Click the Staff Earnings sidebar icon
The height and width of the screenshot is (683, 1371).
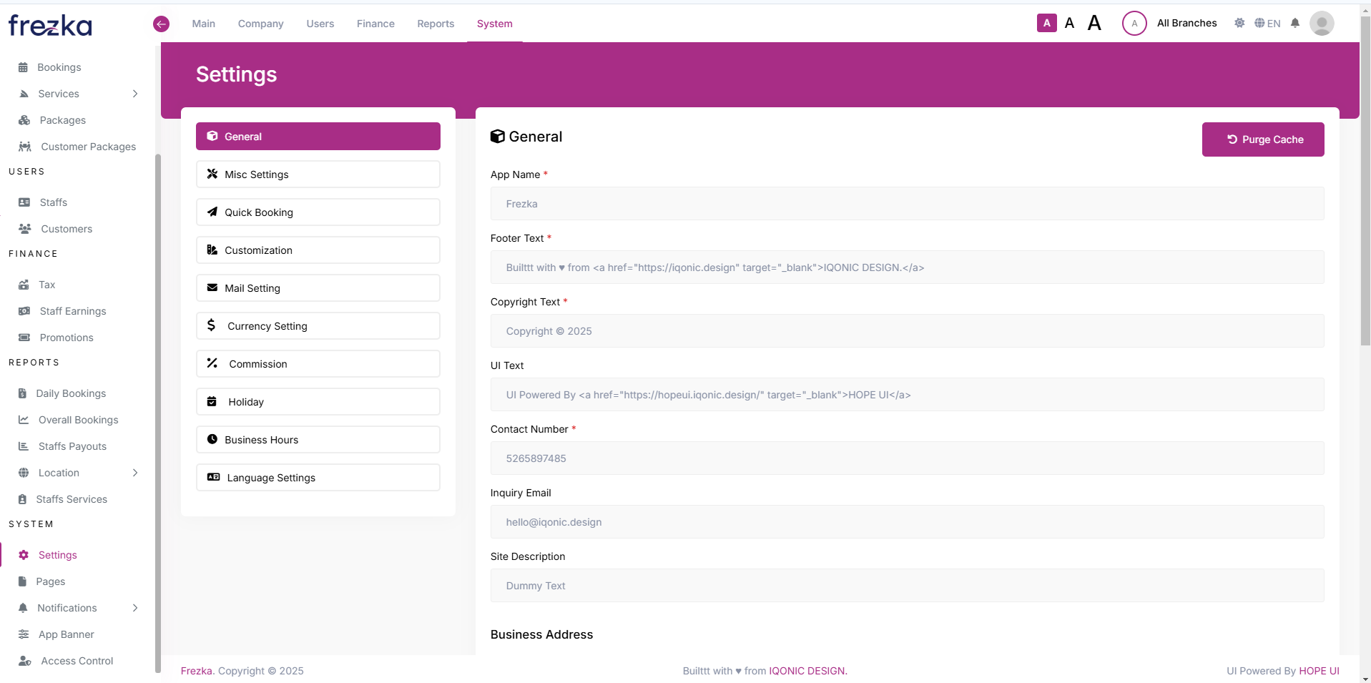click(24, 311)
